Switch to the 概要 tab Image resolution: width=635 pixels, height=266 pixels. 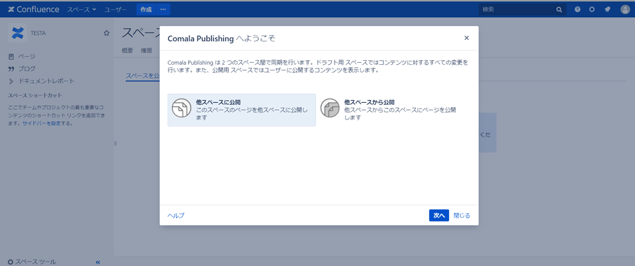(127, 51)
